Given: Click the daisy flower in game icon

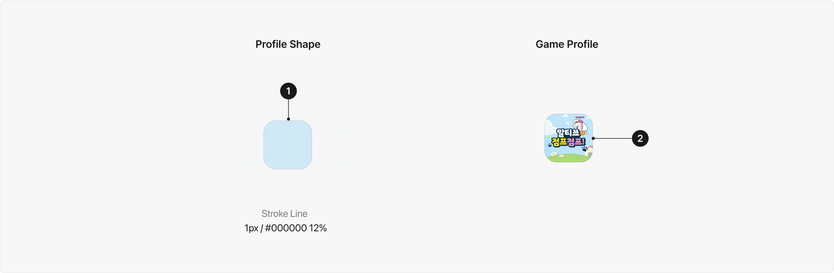Looking at the screenshot, I should click(x=554, y=154).
